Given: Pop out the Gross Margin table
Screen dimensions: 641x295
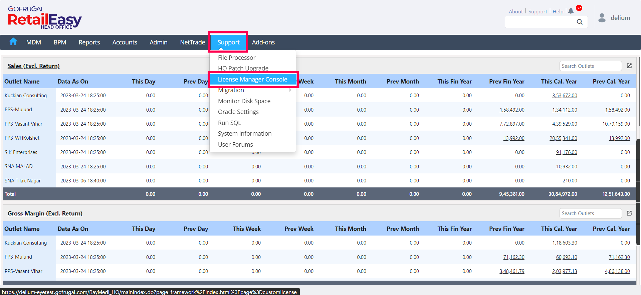Looking at the screenshot, I should click(x=629, y=213).
